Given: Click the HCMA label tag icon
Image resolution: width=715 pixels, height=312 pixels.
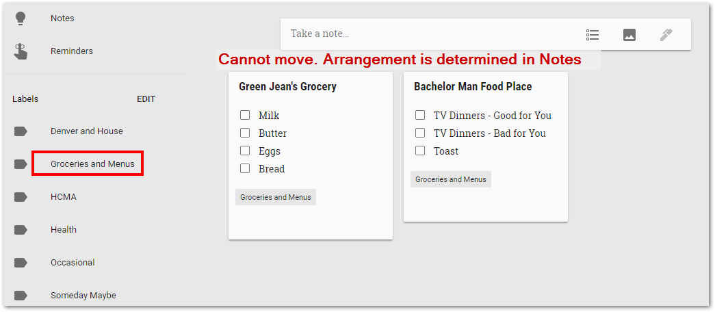Looking at the screenshot, I should (21, 197).
